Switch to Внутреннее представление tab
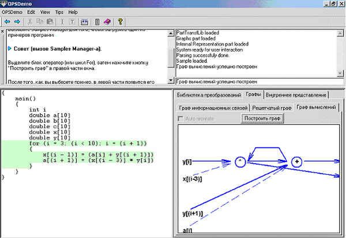 (x=296, y=95)
